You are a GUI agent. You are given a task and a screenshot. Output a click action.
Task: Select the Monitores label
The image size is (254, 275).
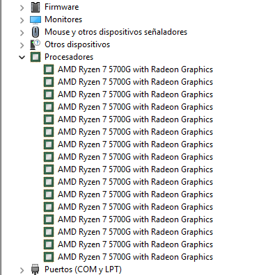(63, 19)
